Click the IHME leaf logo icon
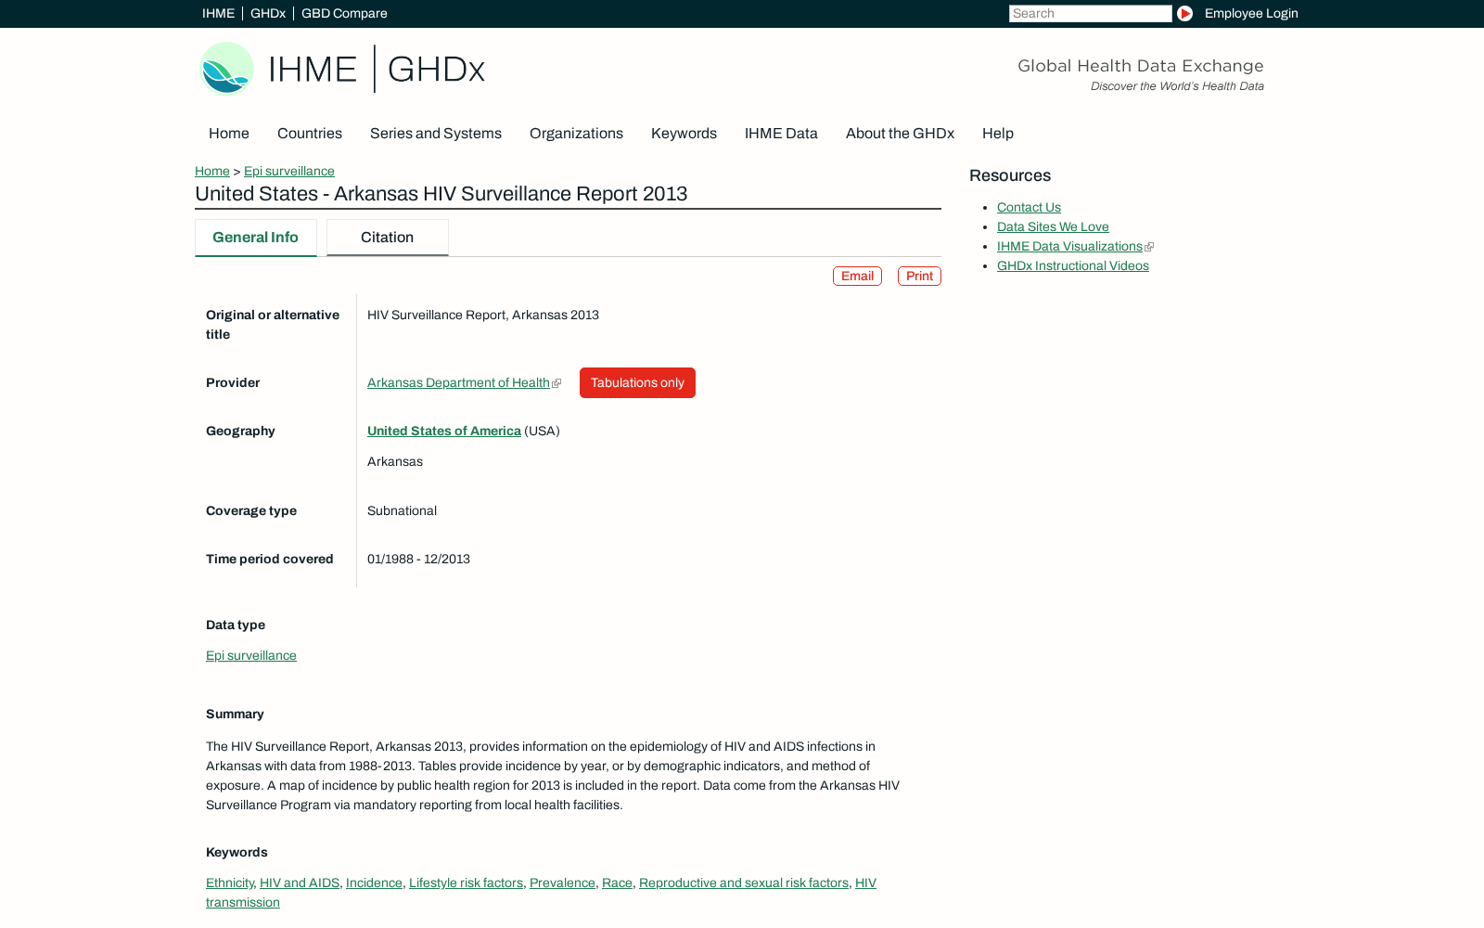 pos(227,69)
